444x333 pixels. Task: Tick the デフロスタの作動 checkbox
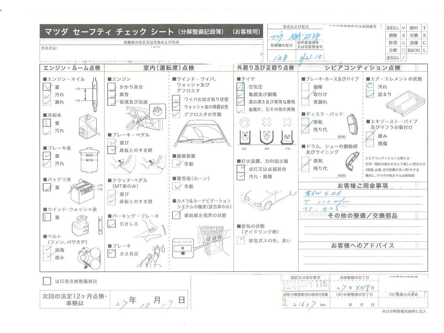pos(176,114)
